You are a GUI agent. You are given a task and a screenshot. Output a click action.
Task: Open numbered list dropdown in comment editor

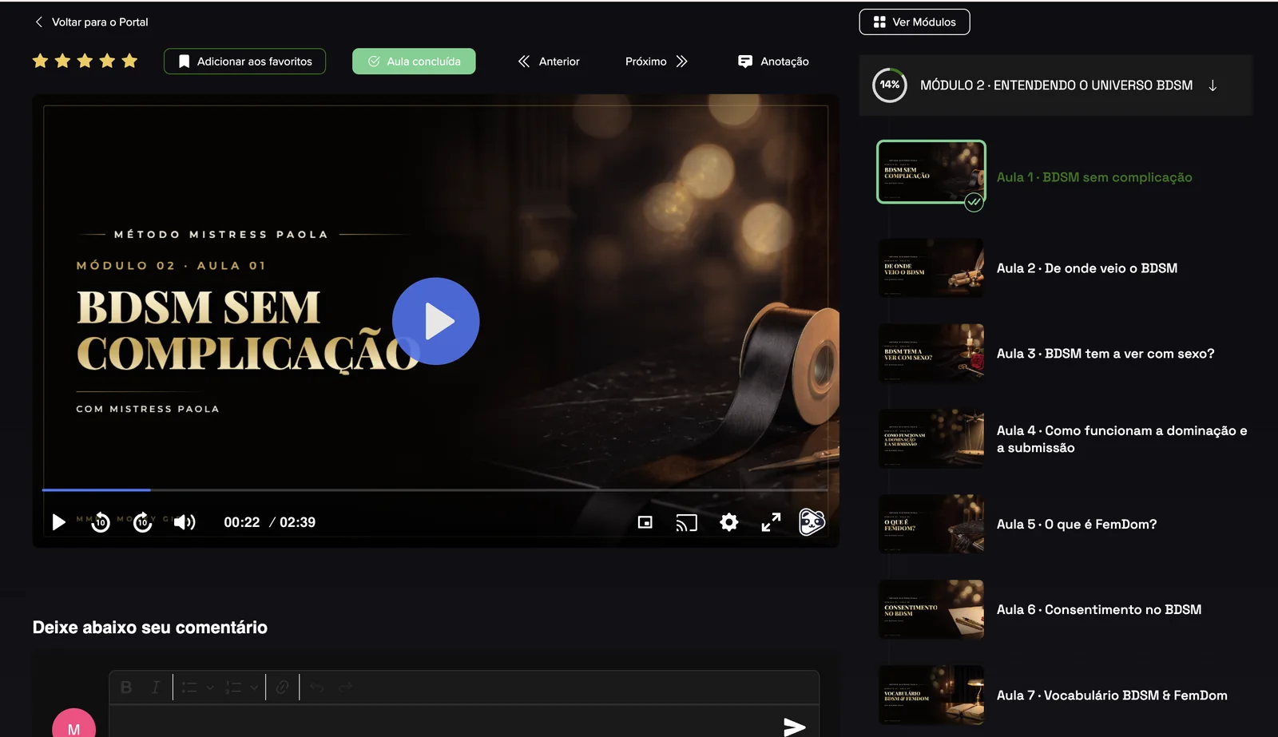[241, 687]
